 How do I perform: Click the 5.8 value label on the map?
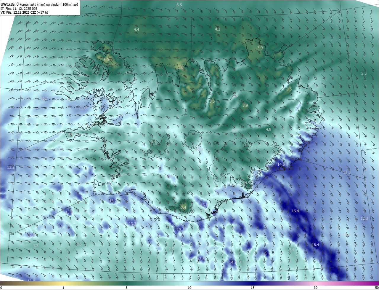tap(120, 171)
